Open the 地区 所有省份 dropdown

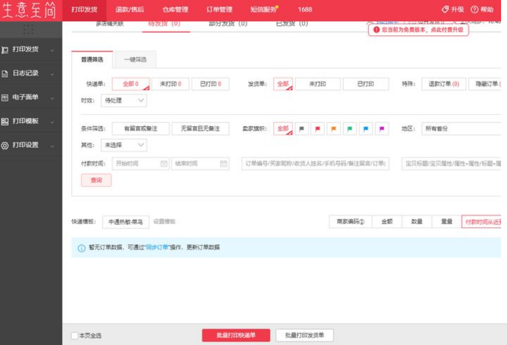461,129
